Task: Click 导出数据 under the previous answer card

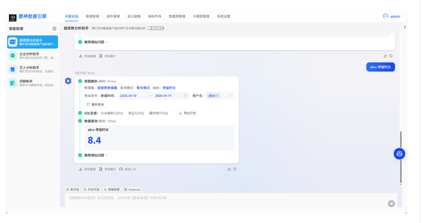Action: pyautogui.click(x=87, y=56)
